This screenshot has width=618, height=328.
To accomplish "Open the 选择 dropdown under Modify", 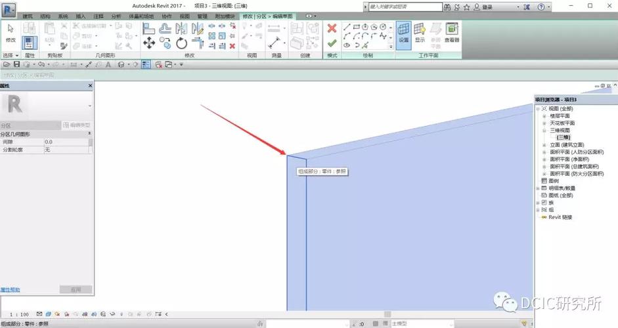I will [x=11, y=56].
